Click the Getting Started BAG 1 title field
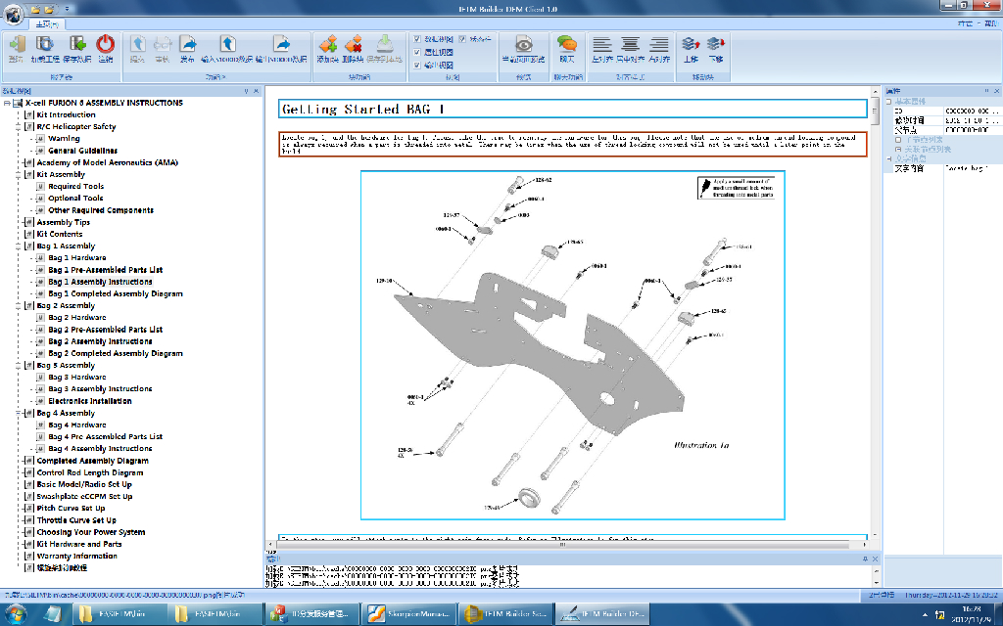1003x626 pixels. point(572,110)
